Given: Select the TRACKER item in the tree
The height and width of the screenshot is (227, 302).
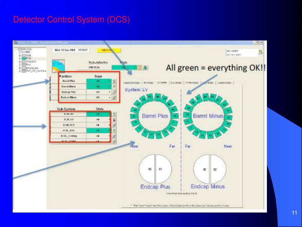Looking at the screenshot, I should coord(29,61).
